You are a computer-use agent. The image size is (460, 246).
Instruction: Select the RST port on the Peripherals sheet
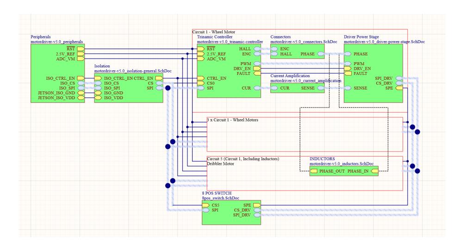coord(81,49)
